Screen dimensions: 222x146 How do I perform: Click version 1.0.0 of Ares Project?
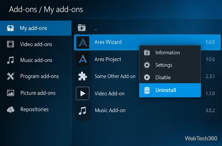(210, 59)
